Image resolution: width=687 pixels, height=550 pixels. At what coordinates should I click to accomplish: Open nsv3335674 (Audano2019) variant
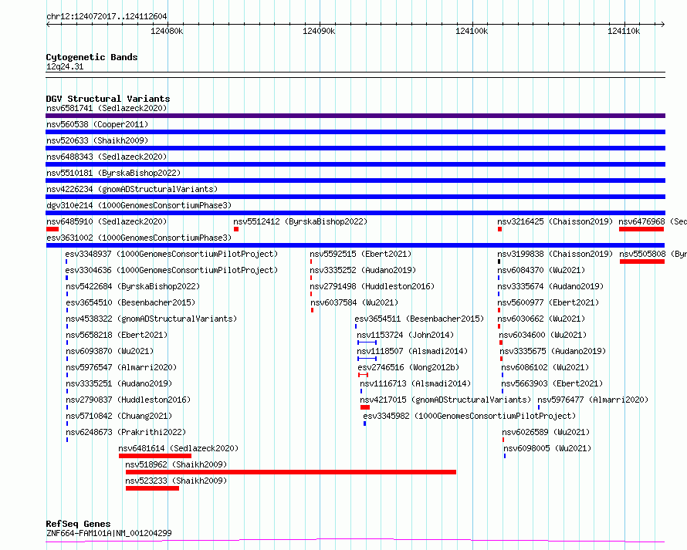(550, 286)
